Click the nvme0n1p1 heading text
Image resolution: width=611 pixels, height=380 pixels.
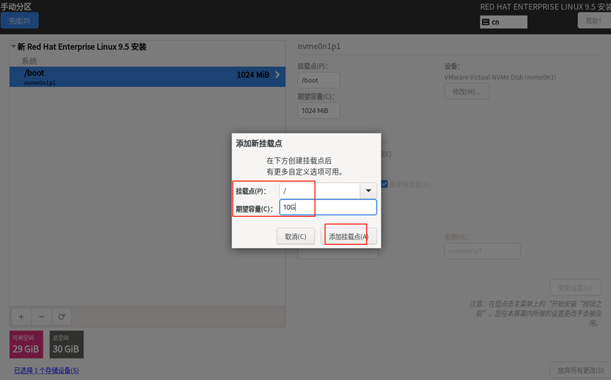(319, 47)
